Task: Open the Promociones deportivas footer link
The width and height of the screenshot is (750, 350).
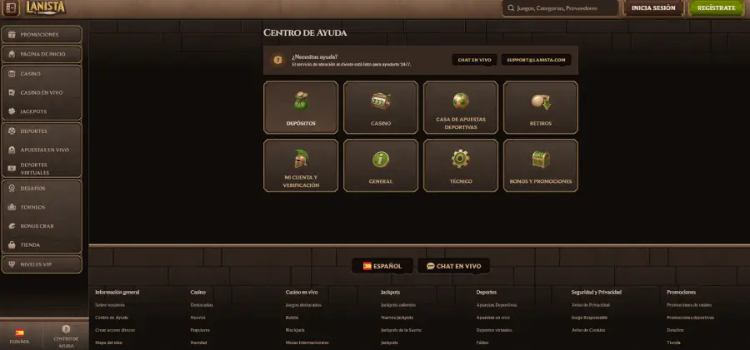Action: 690,318
